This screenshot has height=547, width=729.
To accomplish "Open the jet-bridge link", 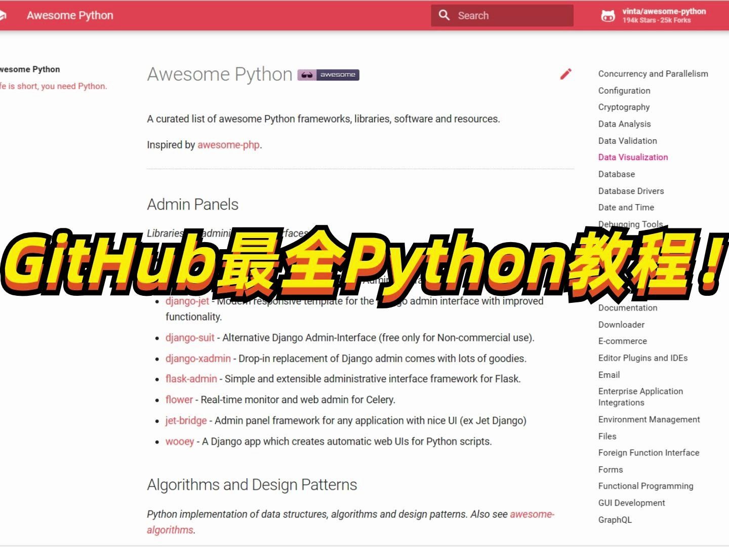I will coord(186,420).
